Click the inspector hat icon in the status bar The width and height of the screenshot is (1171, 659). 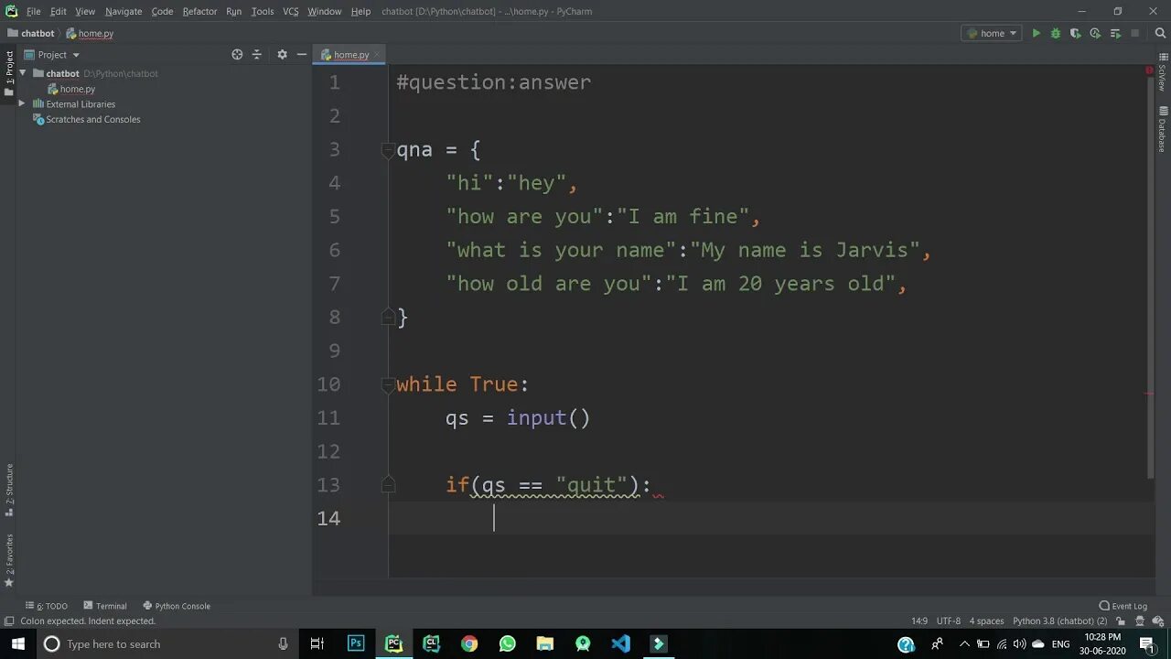1138,621
